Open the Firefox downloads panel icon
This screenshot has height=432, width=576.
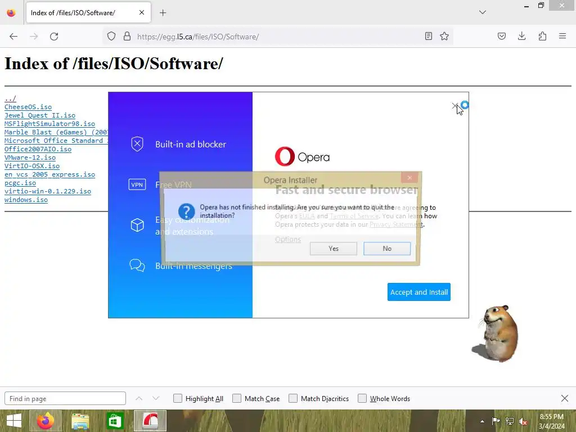pos(521,37)
